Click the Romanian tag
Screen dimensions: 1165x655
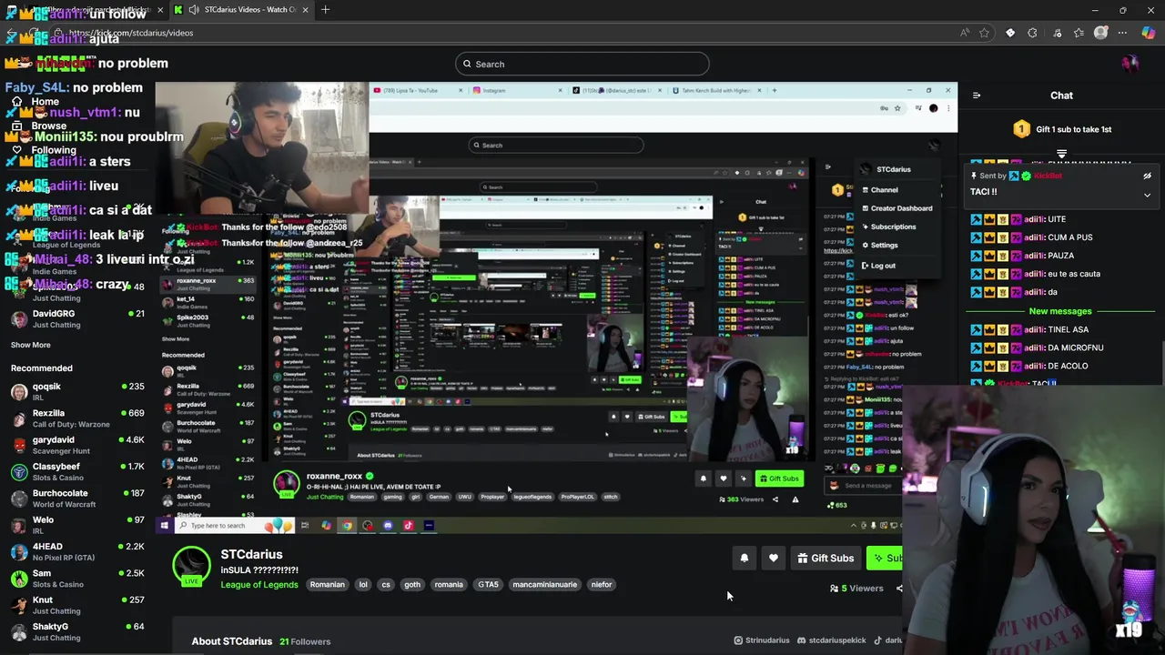pos(328,585)
